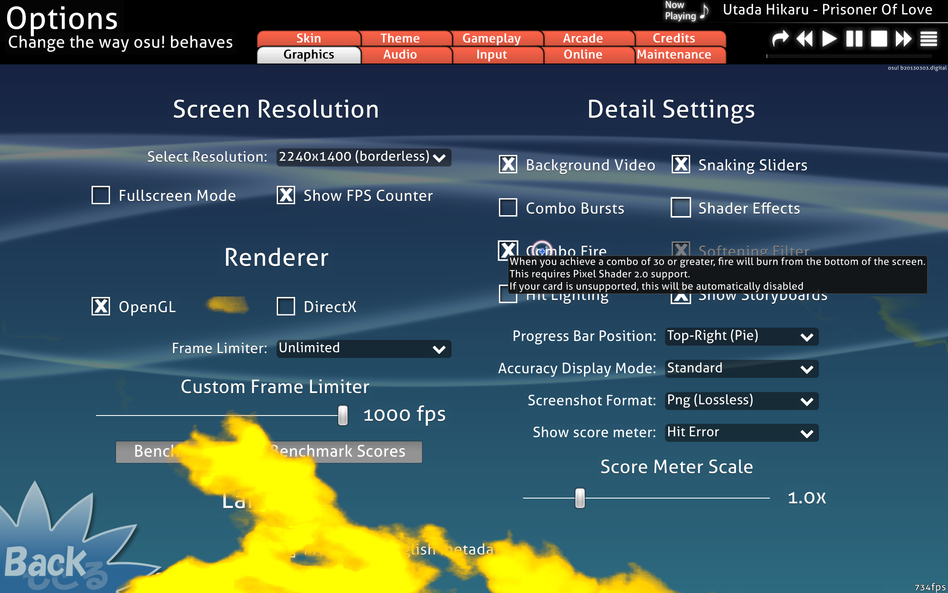Enable Fullscreen Mode checkbox
The height and width of the screenshot is (593, 948).
[x=101, y=195]
